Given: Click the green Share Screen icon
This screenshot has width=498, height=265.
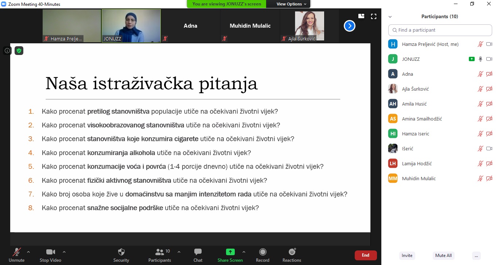Looking at the screenshot, I should tap(230, 252).
